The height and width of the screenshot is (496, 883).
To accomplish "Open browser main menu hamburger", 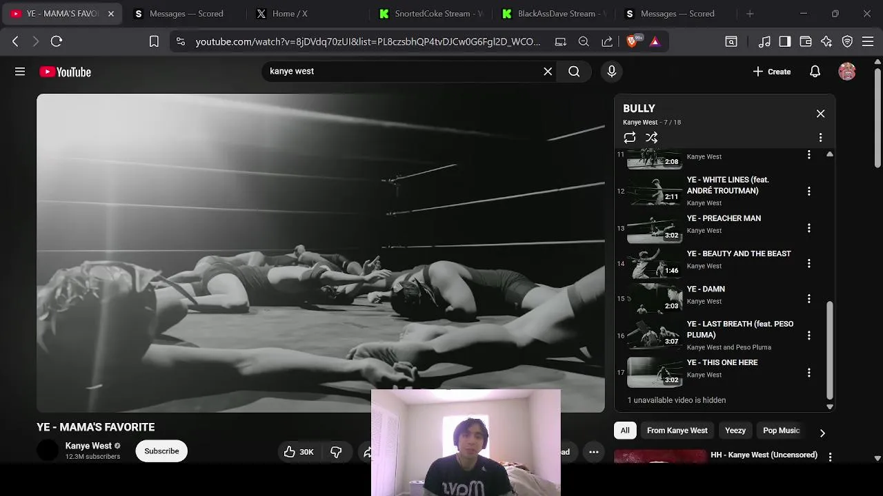I will (868, 41).
